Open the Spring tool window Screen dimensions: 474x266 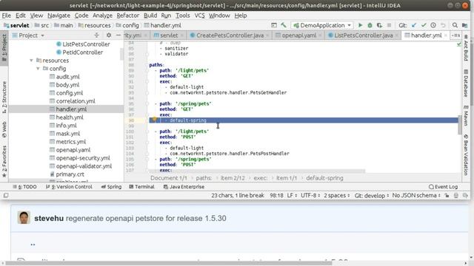[111, 187]
